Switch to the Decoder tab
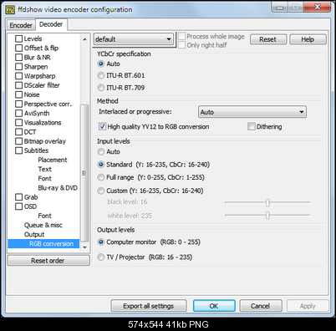 [51, 24]
